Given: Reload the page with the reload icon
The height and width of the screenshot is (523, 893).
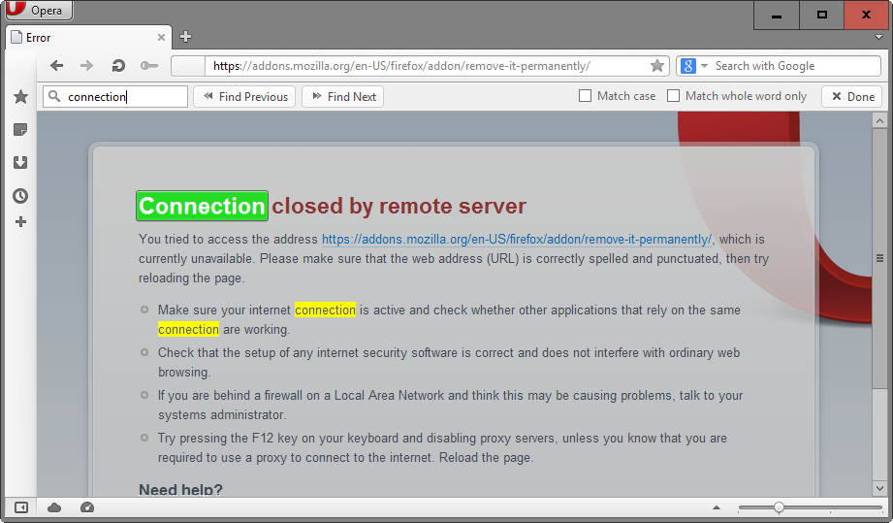Looking at the screenshot, I should point(118,66).
